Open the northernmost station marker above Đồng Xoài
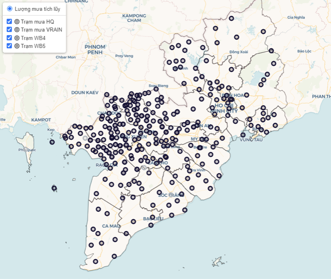This screenshot has width=331, height=280. click(231, 19)
